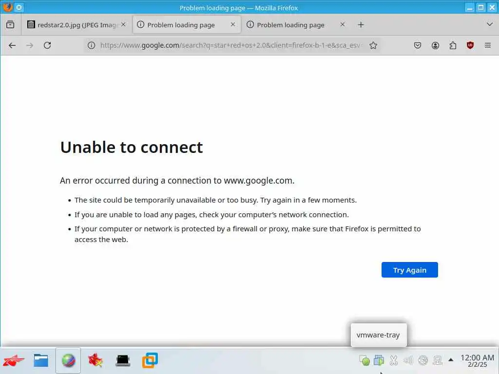
Task: Click the round tray icon right of the speaker
Action: (423, 360)
